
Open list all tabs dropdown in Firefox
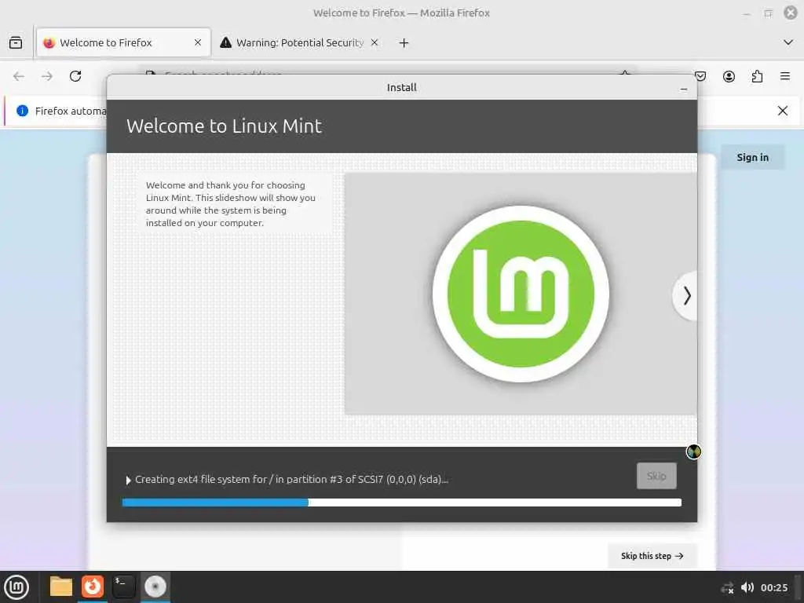(x=788, y=42)
